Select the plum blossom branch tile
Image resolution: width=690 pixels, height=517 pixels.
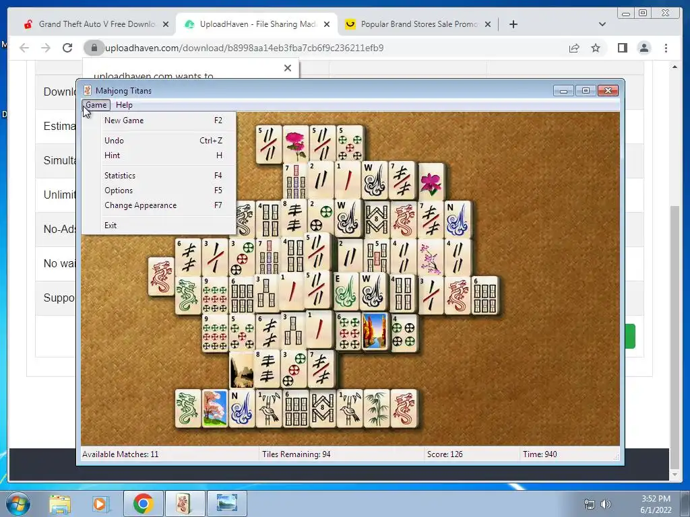point(431,258)
